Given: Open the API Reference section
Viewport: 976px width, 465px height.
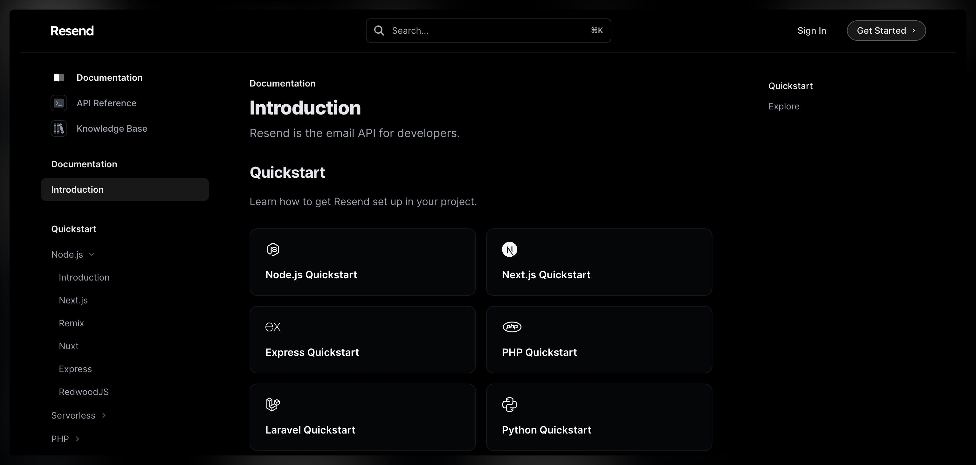Looking at the screenshot, I should pos(94,103).
